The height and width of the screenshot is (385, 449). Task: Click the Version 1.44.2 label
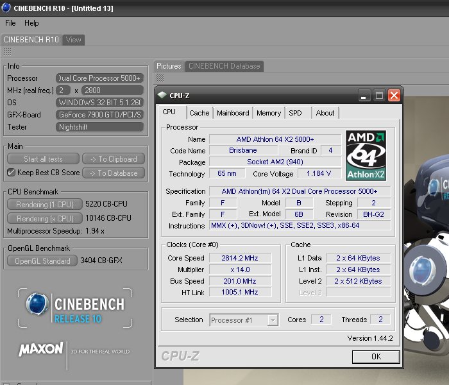pyautogui.click(x=370, y=338)
